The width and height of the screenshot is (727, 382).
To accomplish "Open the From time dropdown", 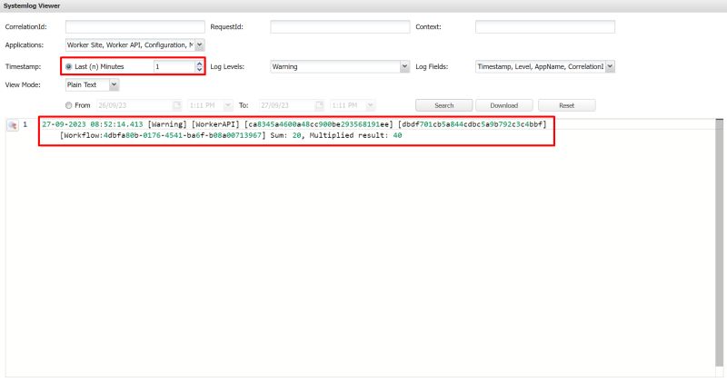I will tap(228, 105).
